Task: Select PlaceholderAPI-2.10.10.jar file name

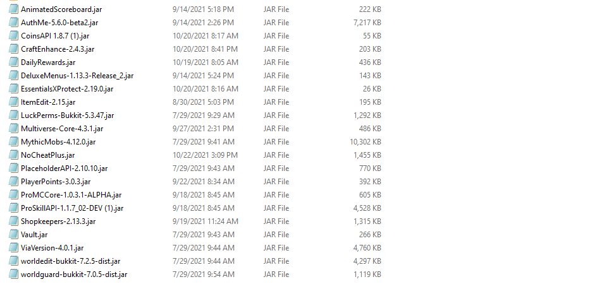Action: coord(64,168)
